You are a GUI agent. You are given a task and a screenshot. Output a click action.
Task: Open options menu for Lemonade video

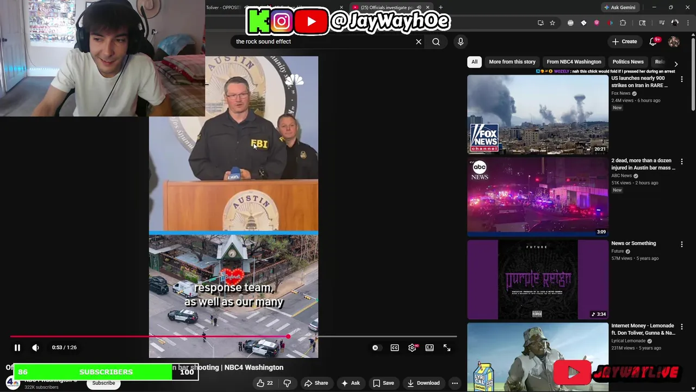pos(682,327)
